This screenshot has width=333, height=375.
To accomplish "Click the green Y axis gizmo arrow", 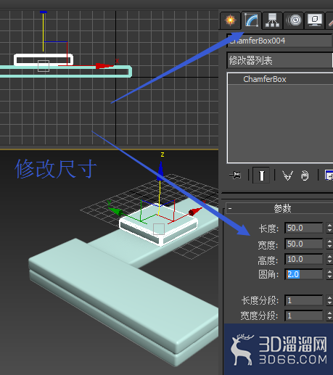I will 115,211.
